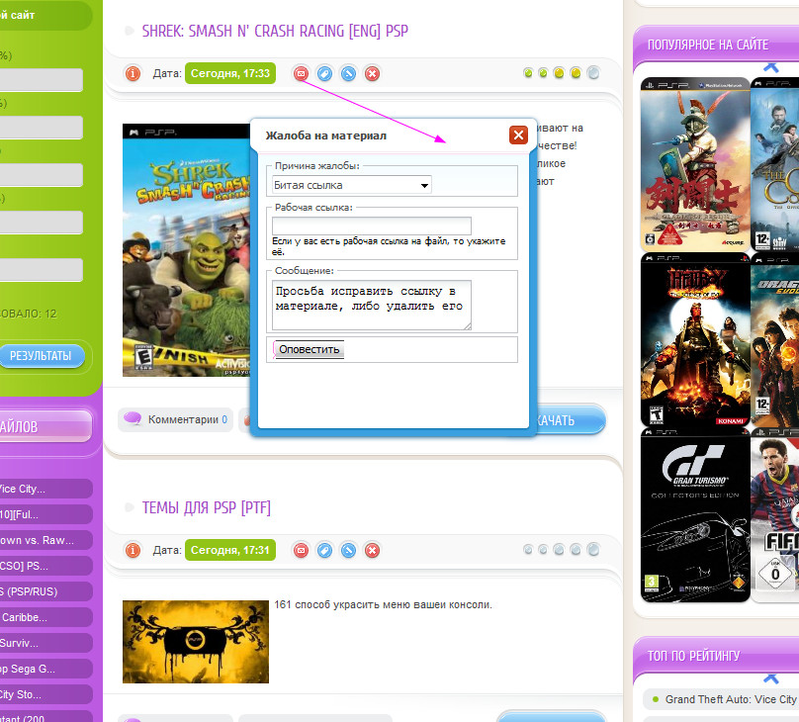Click the blue tag icon on the Shrek post
The image size is (799, 722).
[x=324, y=74]
